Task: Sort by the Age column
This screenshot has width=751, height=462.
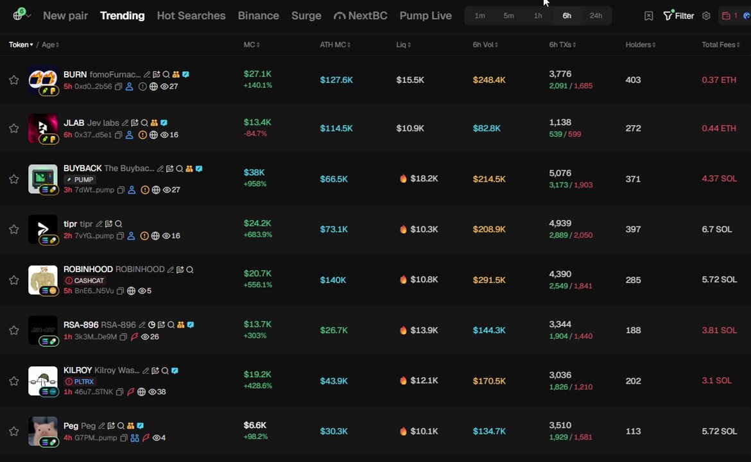Action: (x=50, y=44)
